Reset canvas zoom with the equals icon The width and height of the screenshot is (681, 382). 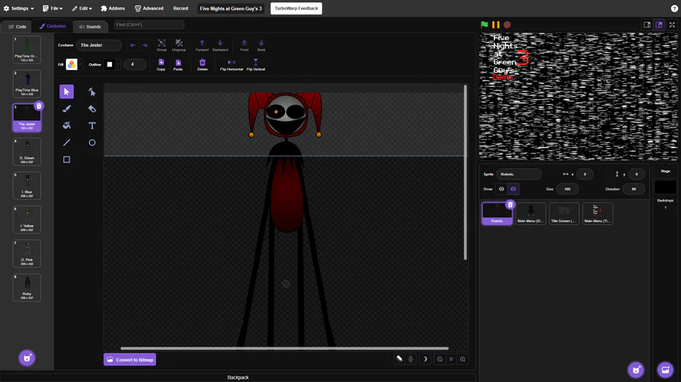pyautogui.click(x=451, y=359)
